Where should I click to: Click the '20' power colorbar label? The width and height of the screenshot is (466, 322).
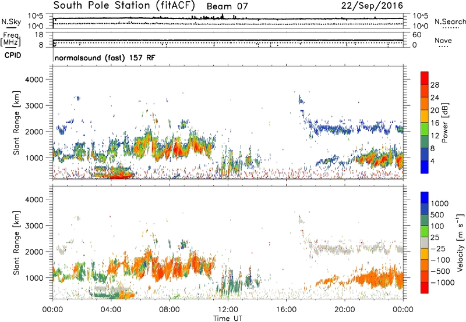pos(435,110)
